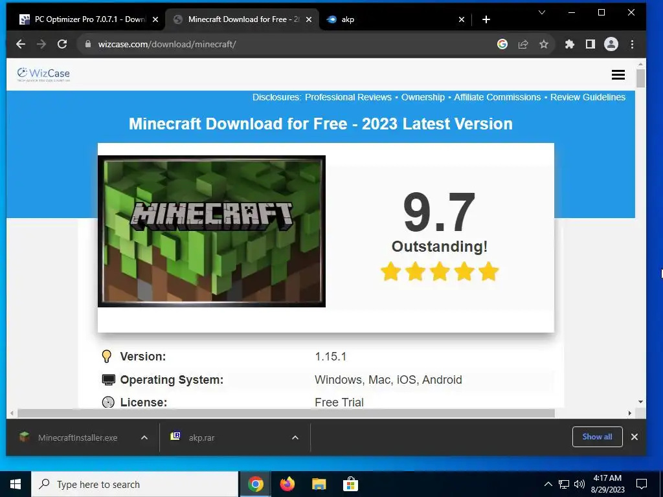Screen dimensions: 663x497
Task: Bookmark this page with the star
Action: (544, 44)
